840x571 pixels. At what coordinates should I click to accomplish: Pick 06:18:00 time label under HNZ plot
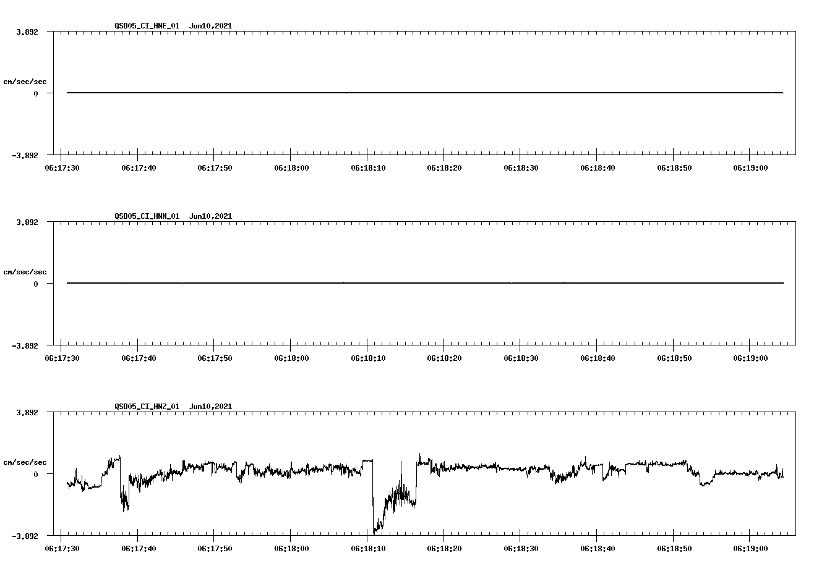291,549
